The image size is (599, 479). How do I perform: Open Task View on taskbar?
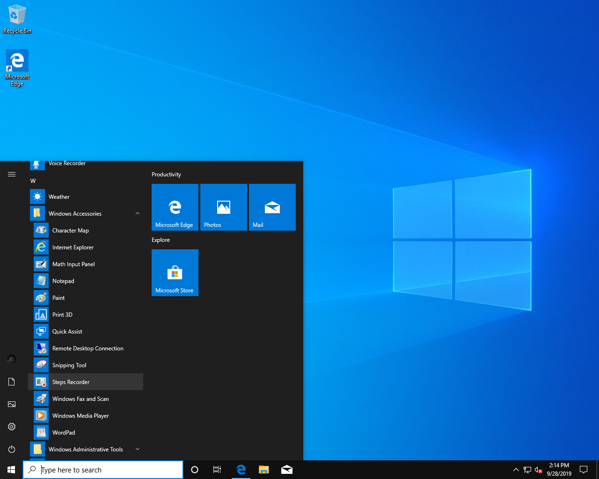click(x=217, y=470)
